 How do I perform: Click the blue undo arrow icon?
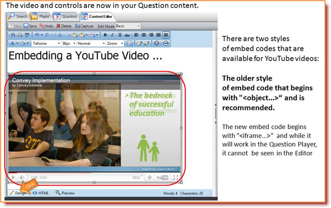click(x=37, y=35)
